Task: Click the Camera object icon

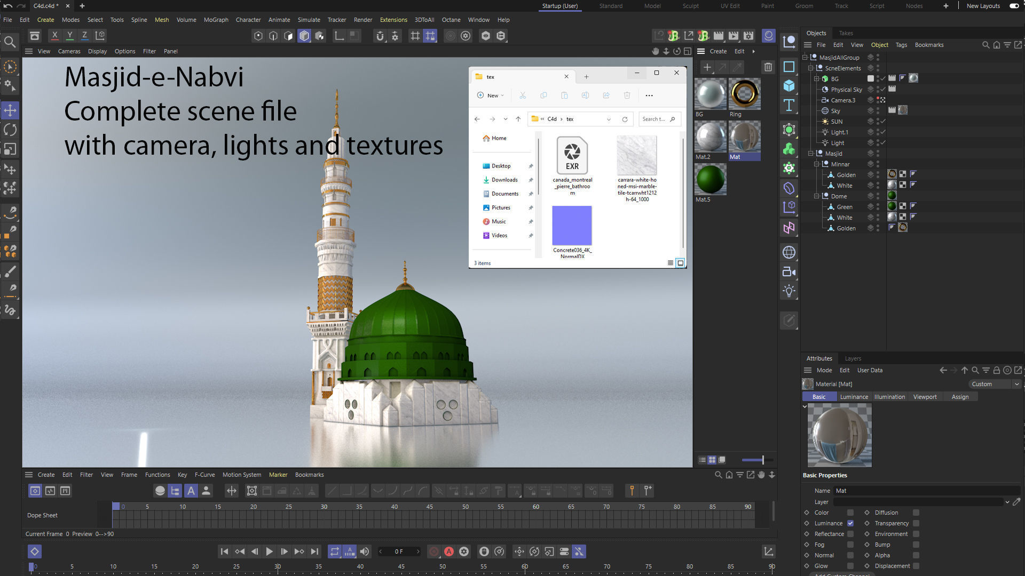Action: (789, 272)
